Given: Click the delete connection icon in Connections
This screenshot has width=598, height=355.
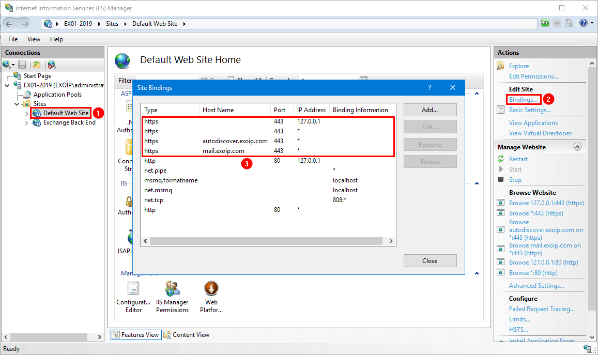Looking at the screenshot, I should click(52, 65).
